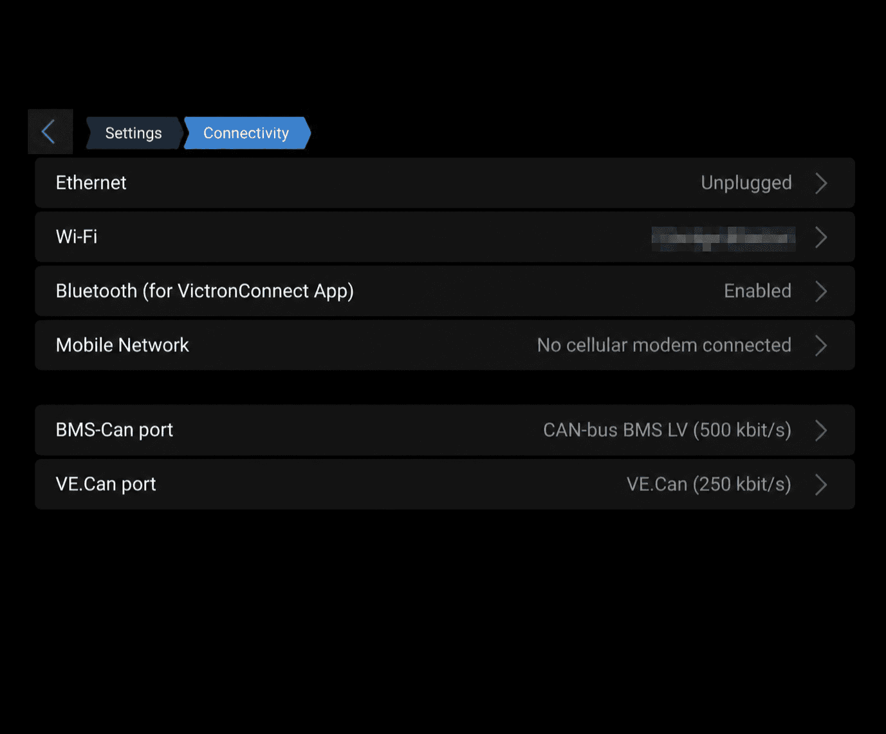The image size is (886, 734).
Task: Click Bluetooth (for VictronConnect App) label
Action: [x=205, y=291]
